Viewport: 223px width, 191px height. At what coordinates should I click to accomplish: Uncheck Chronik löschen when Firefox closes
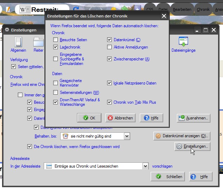(x=30, y=147)
